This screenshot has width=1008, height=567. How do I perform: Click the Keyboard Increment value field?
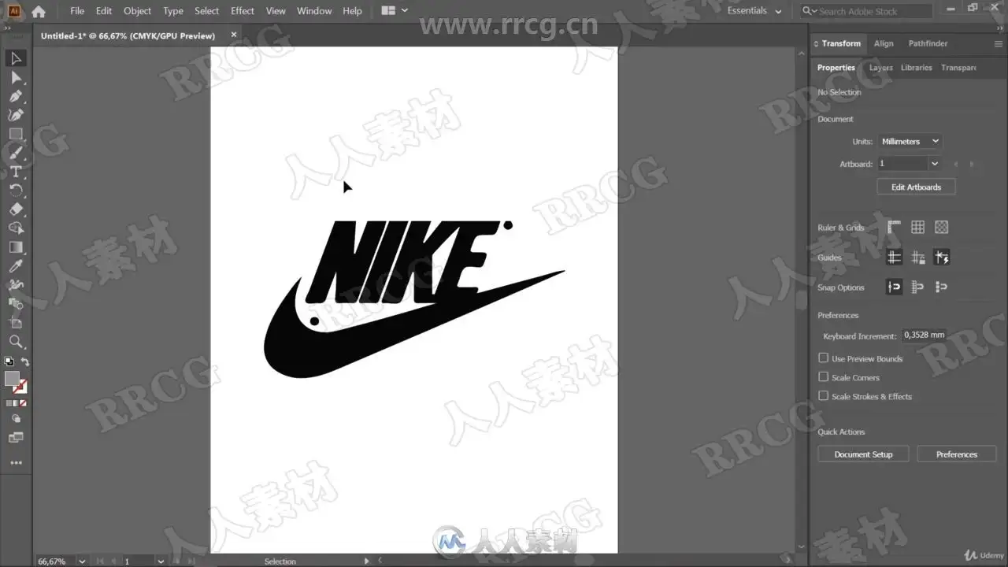924,335
